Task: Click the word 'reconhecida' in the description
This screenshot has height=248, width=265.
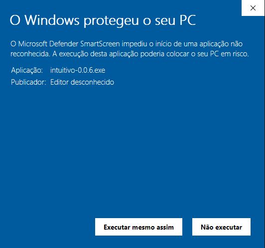Action: point(30,54)
